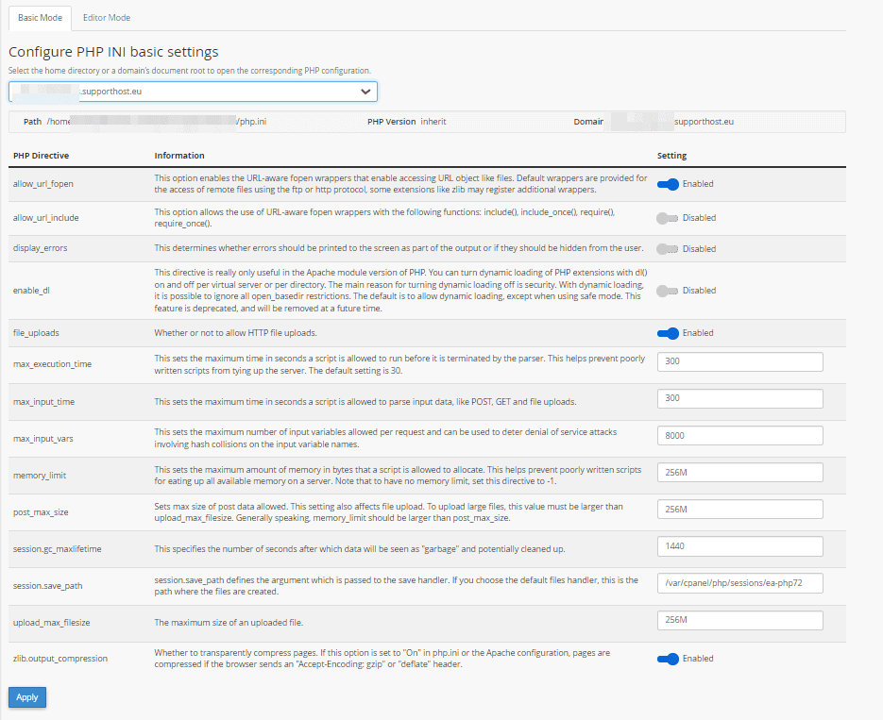Image resolution: width=883 pixels, height=720 pixels.
Task: Toggle the allow_url_fopen switch
Action: tap(668, 184)
